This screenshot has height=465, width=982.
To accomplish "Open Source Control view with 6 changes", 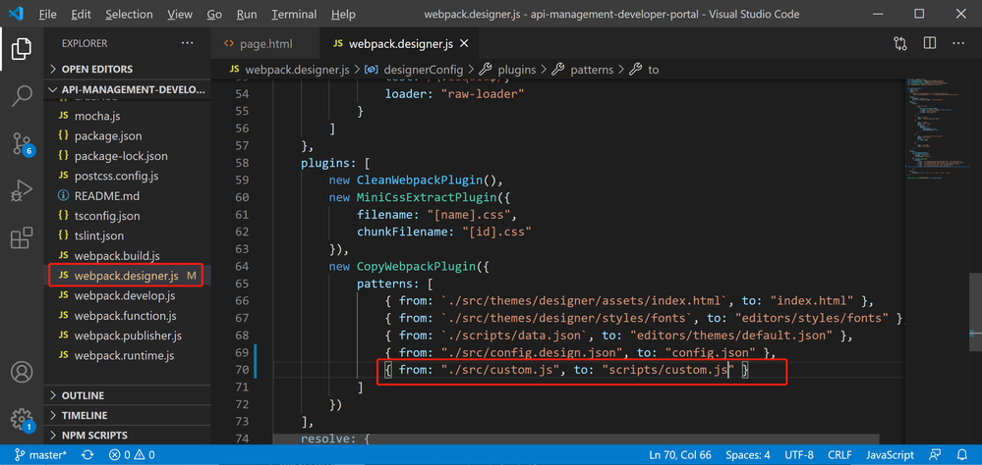I will pyautogui.click(x=23, y=143).
